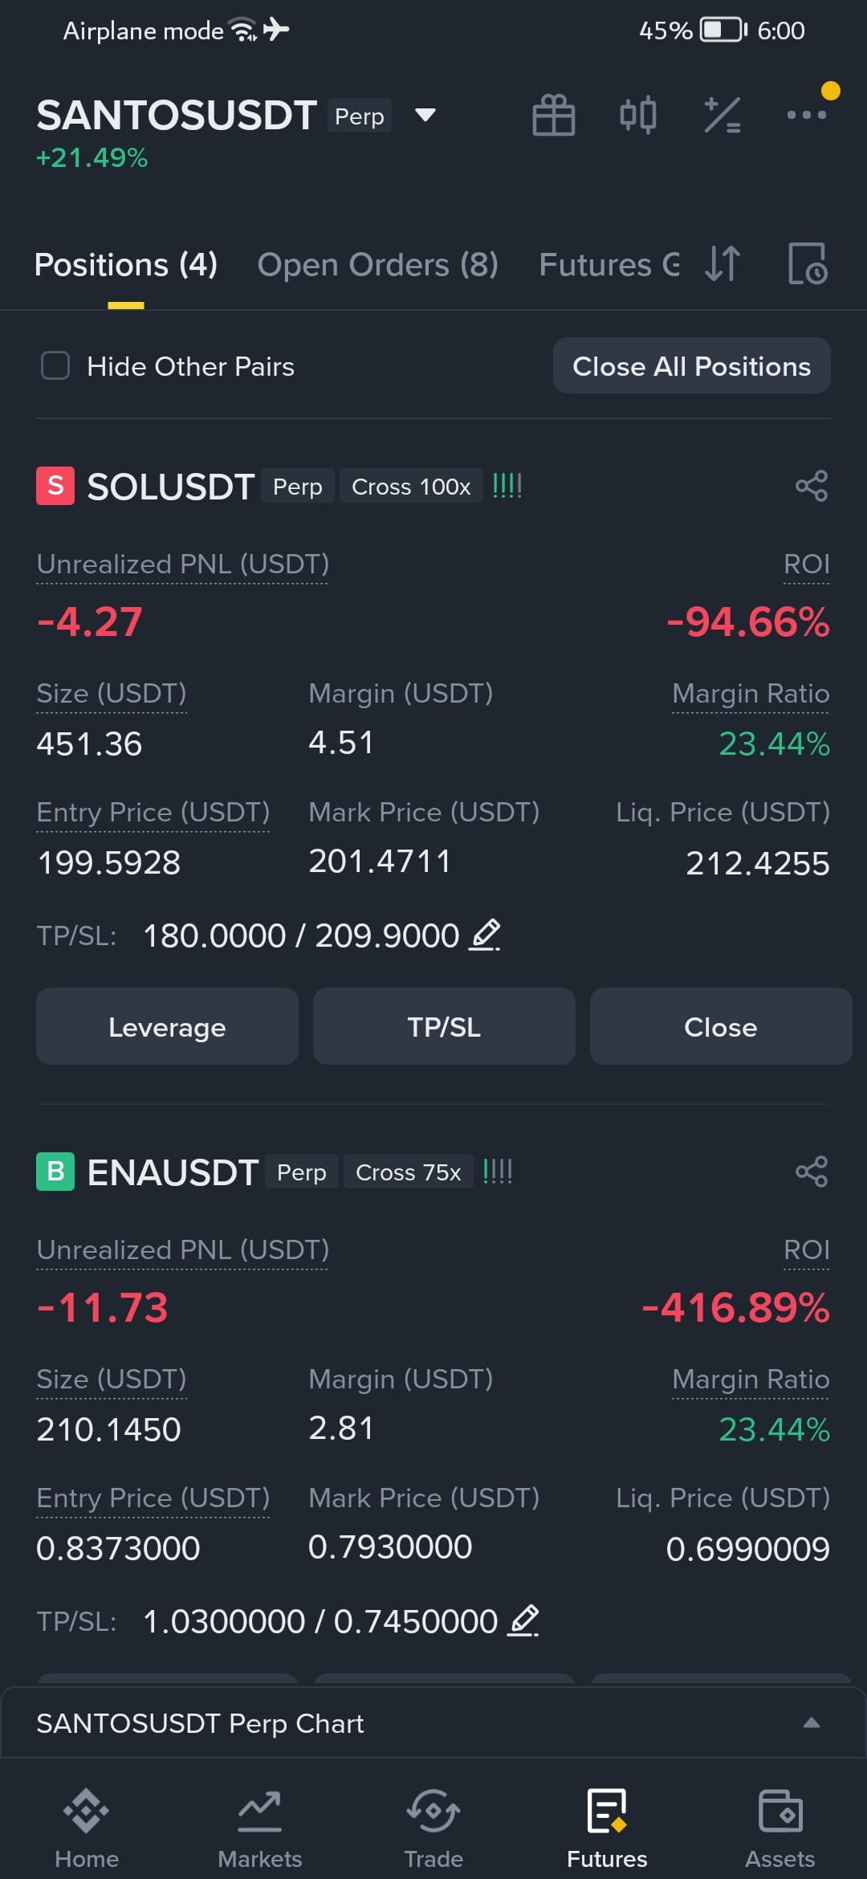Expand the SANTOSUSDT Perp Chart panel

[433, 1722]
